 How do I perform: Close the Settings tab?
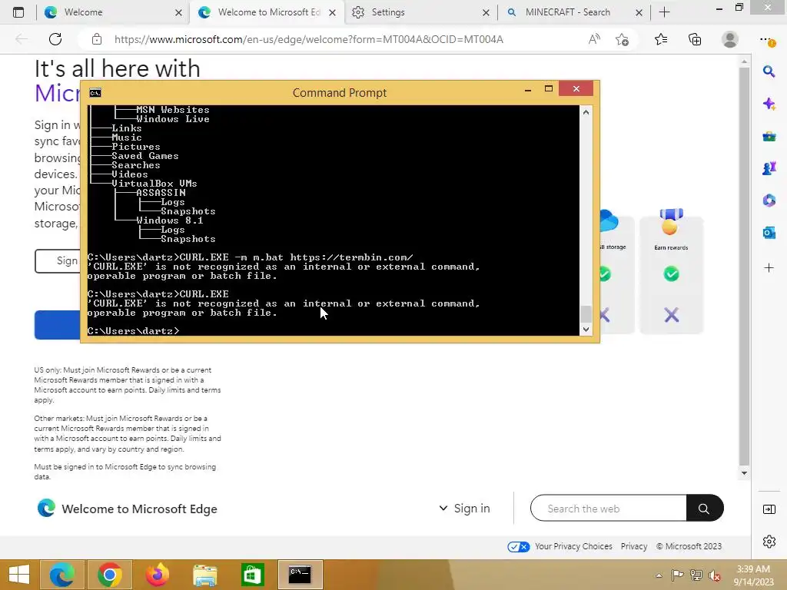pos(486,12)
